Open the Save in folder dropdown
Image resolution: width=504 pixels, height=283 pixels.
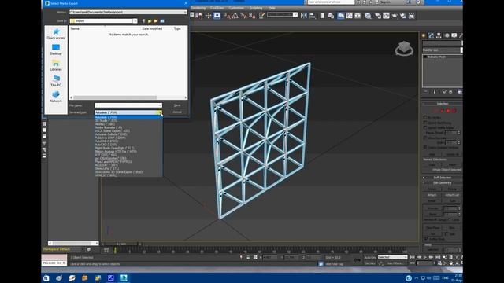point(135,21)
